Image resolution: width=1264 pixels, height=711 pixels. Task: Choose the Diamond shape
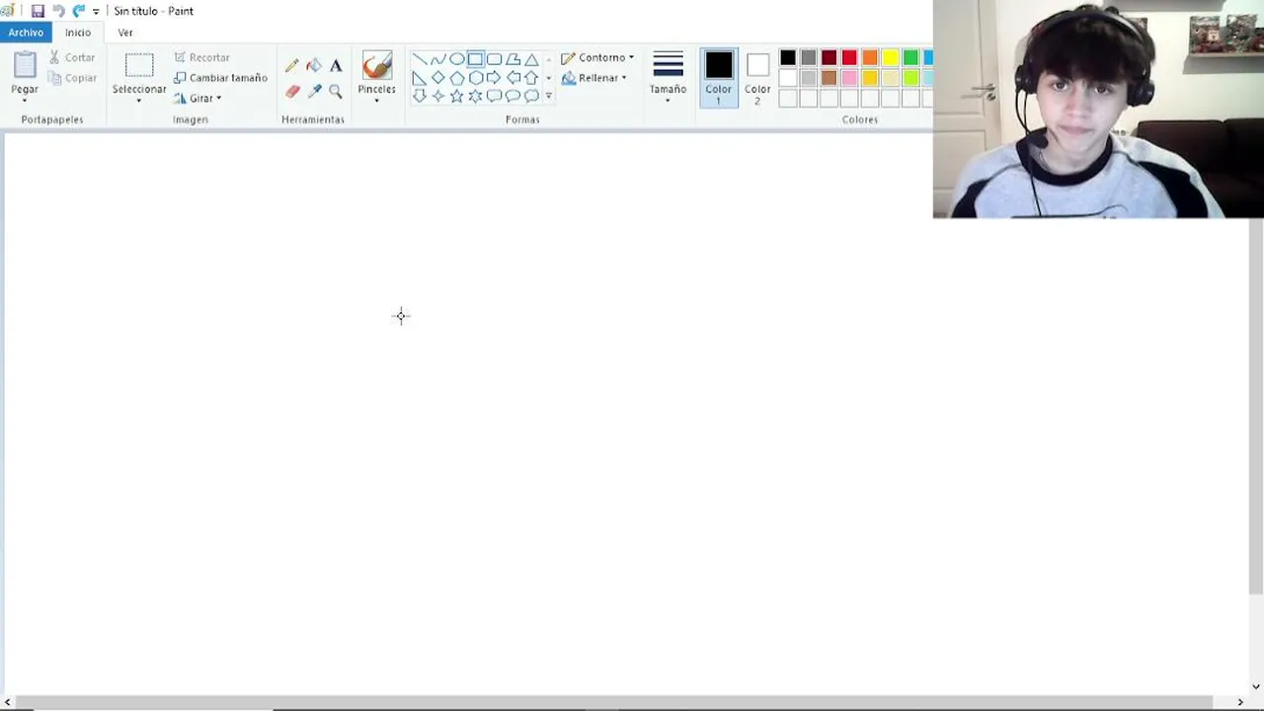tap(438, 77)
